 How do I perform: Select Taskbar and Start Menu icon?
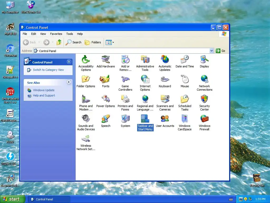click(x=145, y=123)
